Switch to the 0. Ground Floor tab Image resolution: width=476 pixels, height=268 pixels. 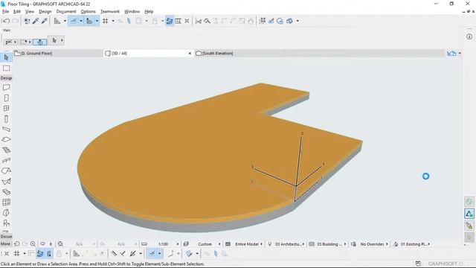(59, 53)
